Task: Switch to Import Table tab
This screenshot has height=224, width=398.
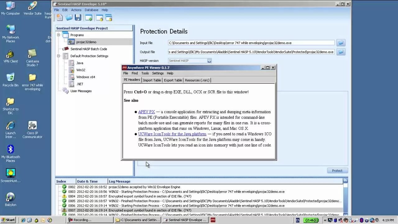Action: pos(152,80)
